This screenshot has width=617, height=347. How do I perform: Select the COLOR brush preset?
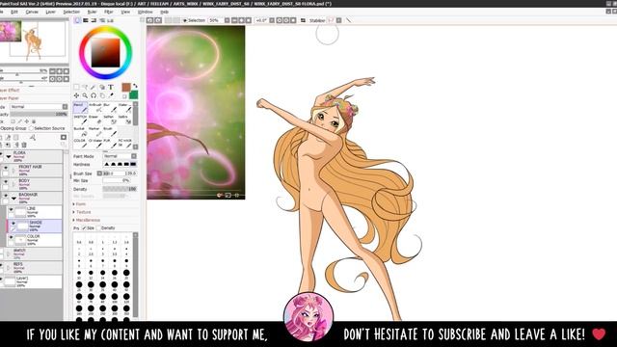[x=80, y=143]
